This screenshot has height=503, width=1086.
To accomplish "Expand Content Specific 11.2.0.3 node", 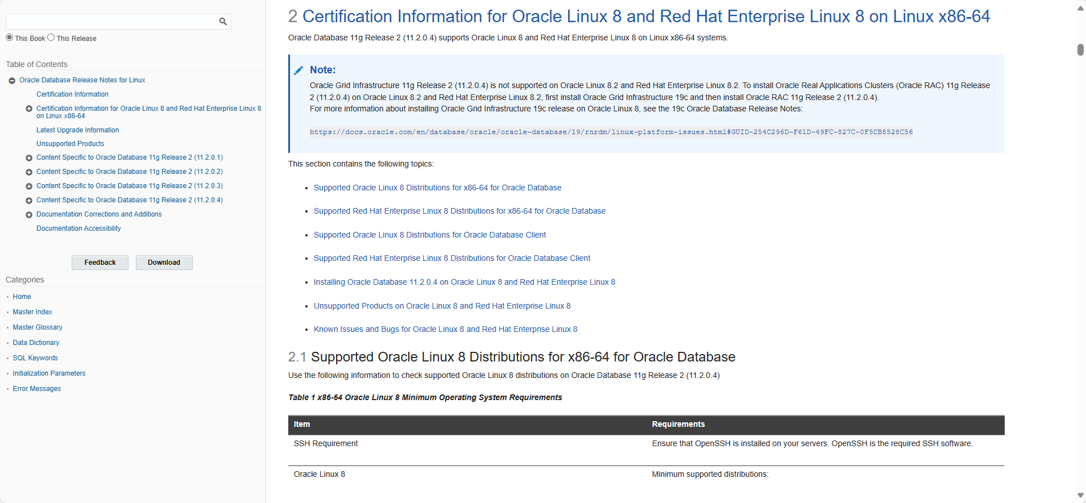I will click(x=29, y=186).
